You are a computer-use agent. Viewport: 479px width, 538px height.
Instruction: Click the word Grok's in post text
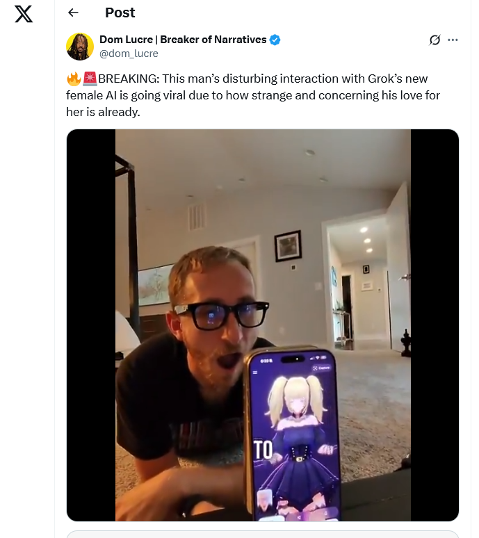point(385,79)
